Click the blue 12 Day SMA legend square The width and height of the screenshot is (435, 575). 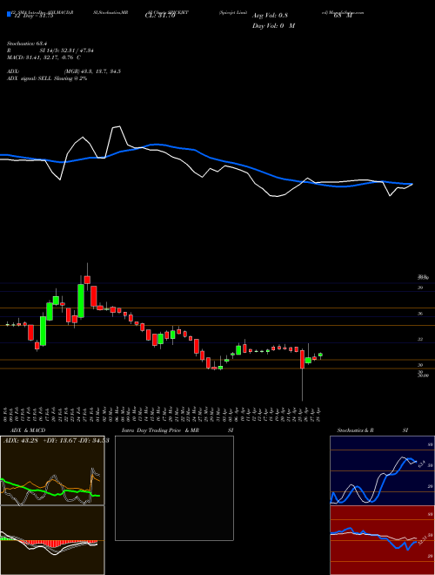pyautogui.click(x=9, y=14)
